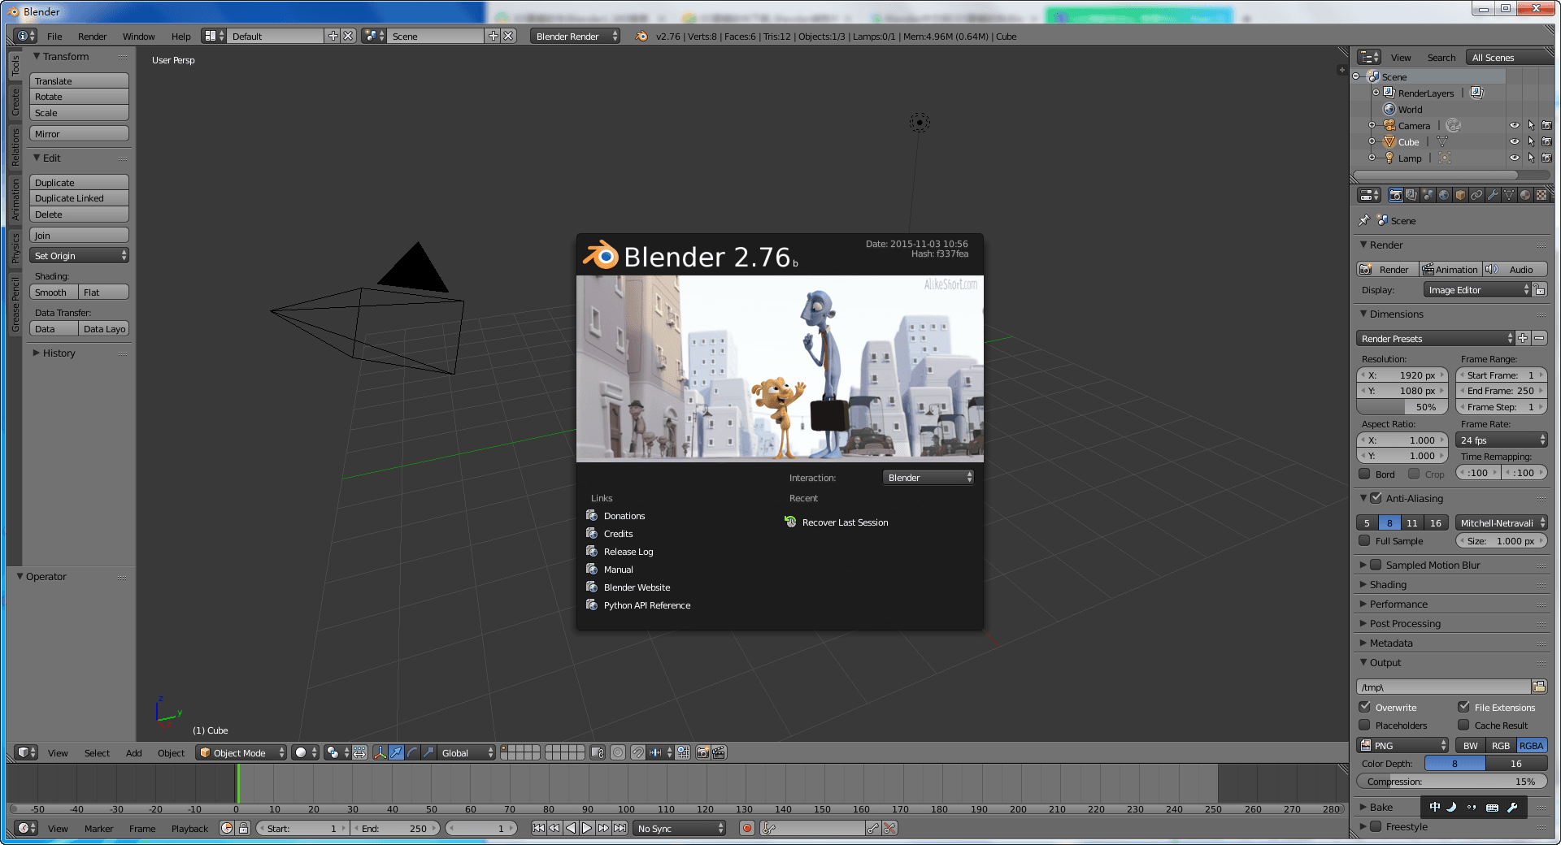
Task: Open the Object Mode dropdown
Action: pyautogui.click(x=241, y=752)
